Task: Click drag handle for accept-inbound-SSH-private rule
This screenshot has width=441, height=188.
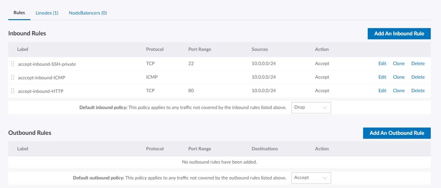Action: click(x=12, y=64)
